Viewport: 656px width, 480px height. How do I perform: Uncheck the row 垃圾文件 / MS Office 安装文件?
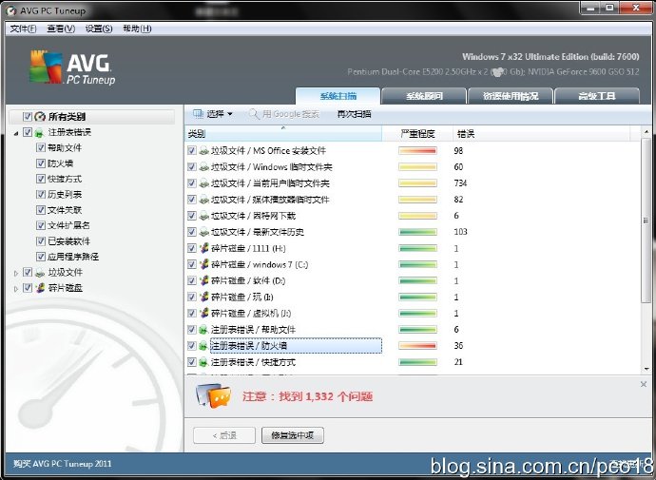192,150
